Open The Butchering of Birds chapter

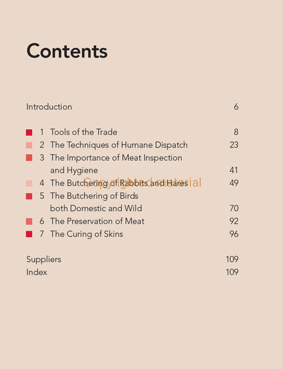click(x=94, y=196)
